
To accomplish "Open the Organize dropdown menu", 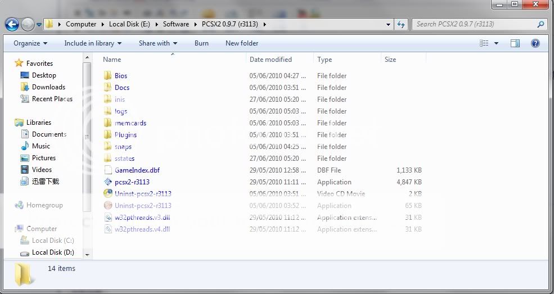I will (30, 43).
